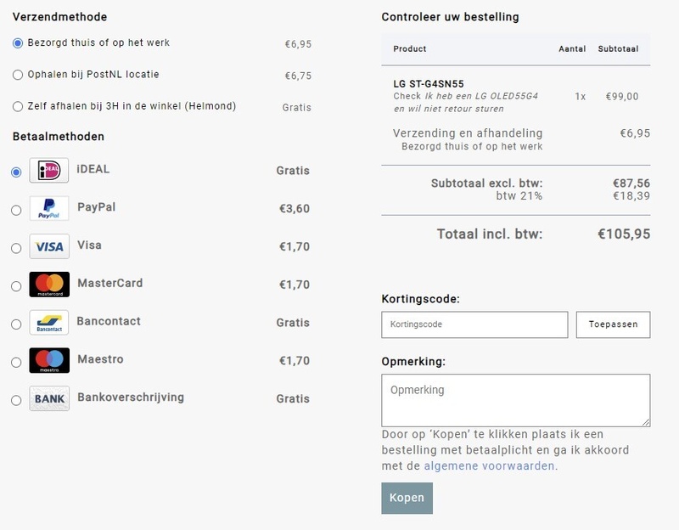Image resolution: width=679 pixels, height=530 pixels.
Task: Select the Bancontact payment radio button
Action: [16, 324]
